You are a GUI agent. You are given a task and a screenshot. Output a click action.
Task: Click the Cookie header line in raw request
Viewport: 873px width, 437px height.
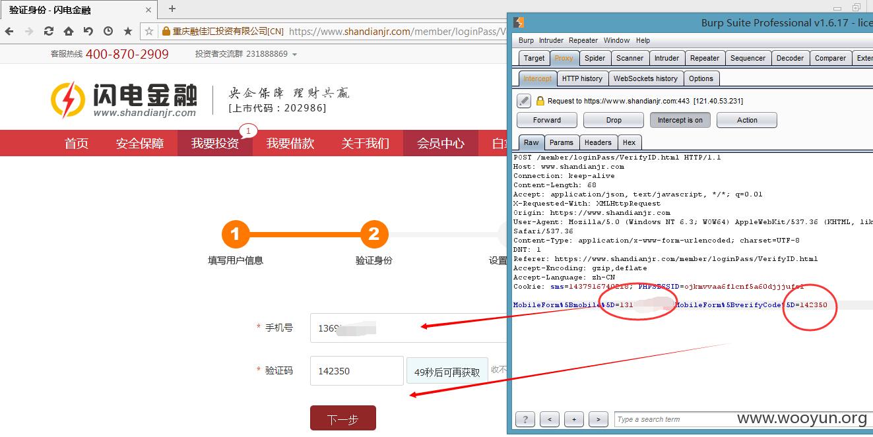point(659,287)
